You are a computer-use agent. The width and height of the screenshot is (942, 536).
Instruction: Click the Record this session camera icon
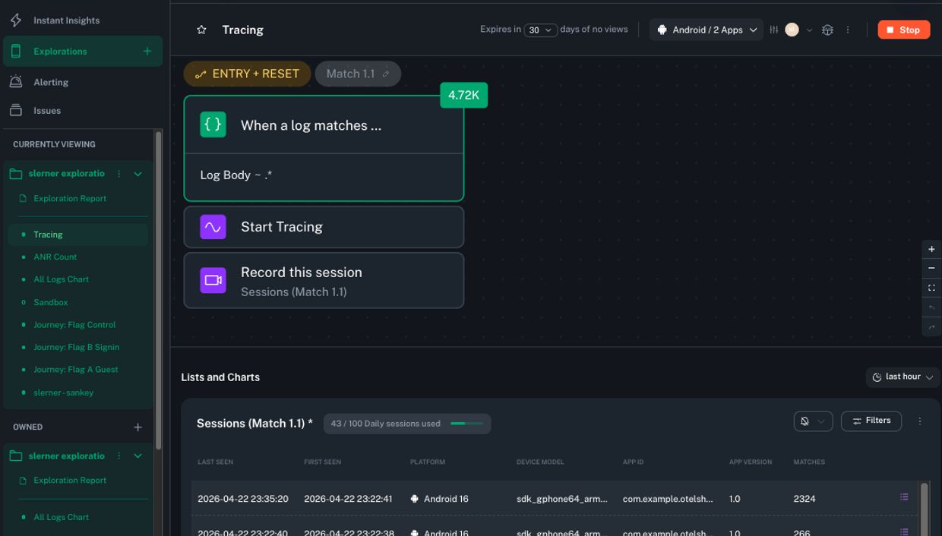click(x=213, y=280)
